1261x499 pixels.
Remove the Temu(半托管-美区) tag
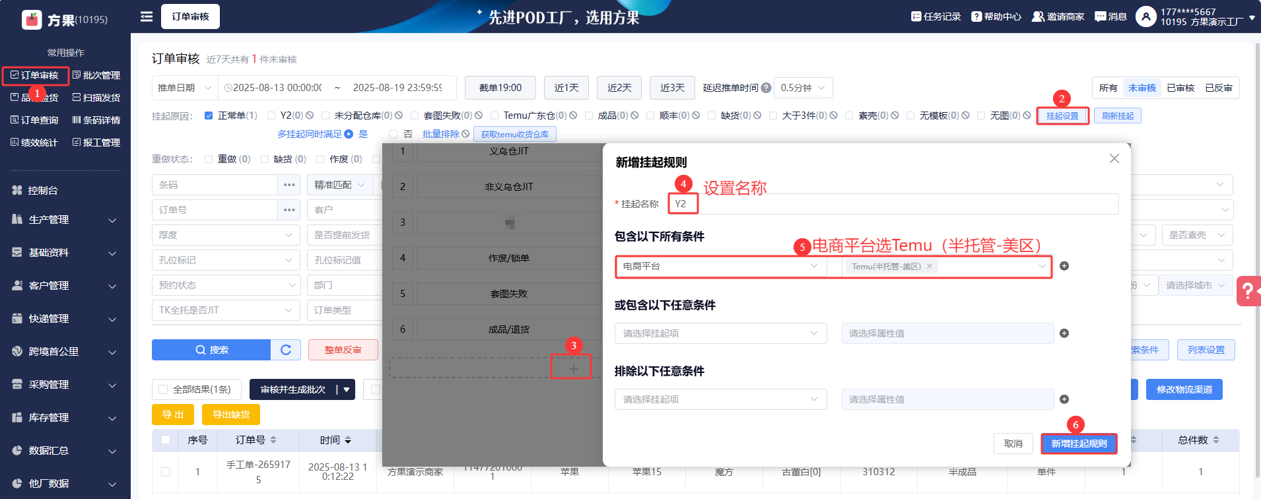(930, 267)
